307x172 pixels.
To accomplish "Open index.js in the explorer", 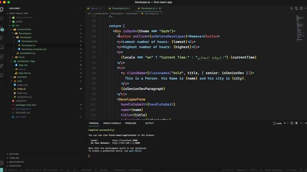I will coord(21,89).
